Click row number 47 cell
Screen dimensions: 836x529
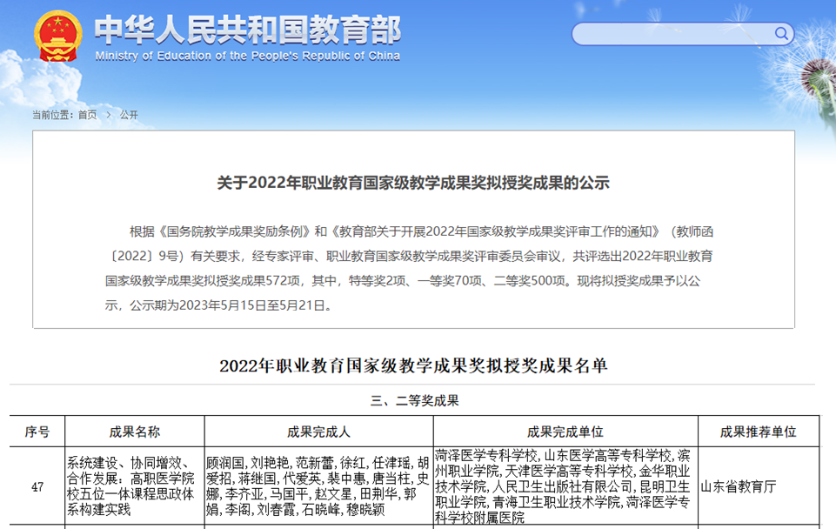37,486
